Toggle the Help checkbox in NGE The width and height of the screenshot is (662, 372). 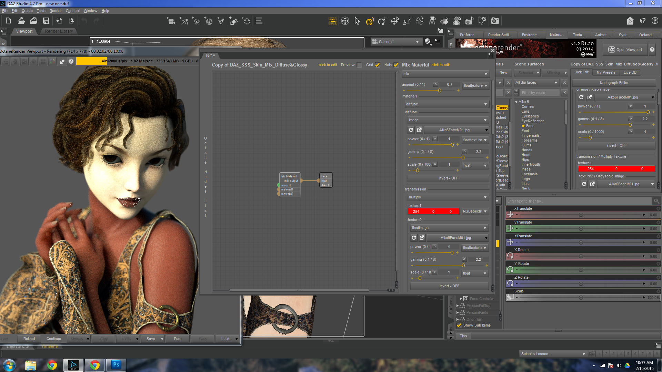[396, 65]
